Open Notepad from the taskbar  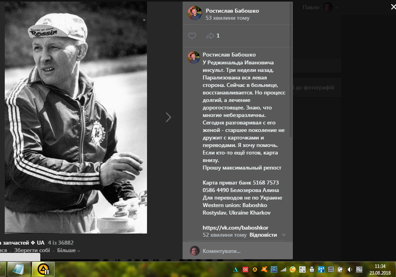(x=19, y=269)
